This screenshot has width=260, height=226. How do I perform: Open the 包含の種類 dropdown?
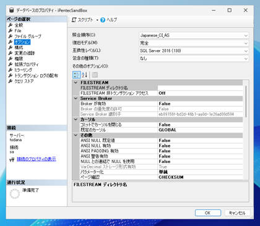coord(194,59)
